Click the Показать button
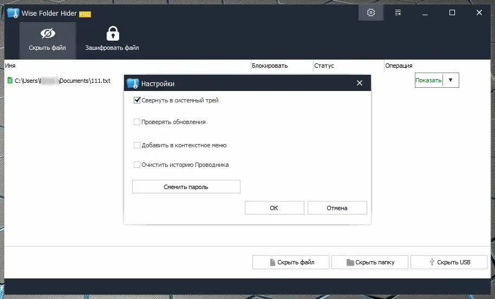 pyautogui.click(x=428, y=80)
